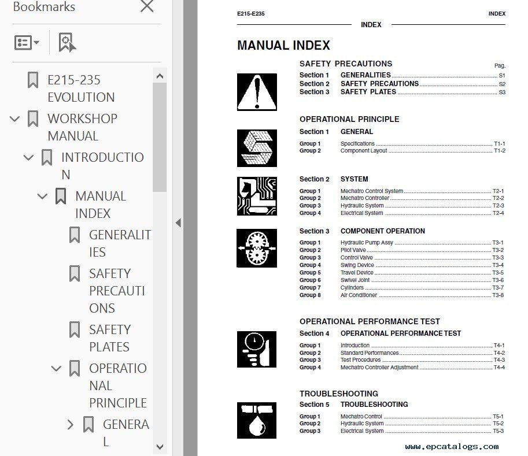Viewport: 528px width, 456px height.
Task: Click the Component Operation gears icon
Action: coord(257,249)
